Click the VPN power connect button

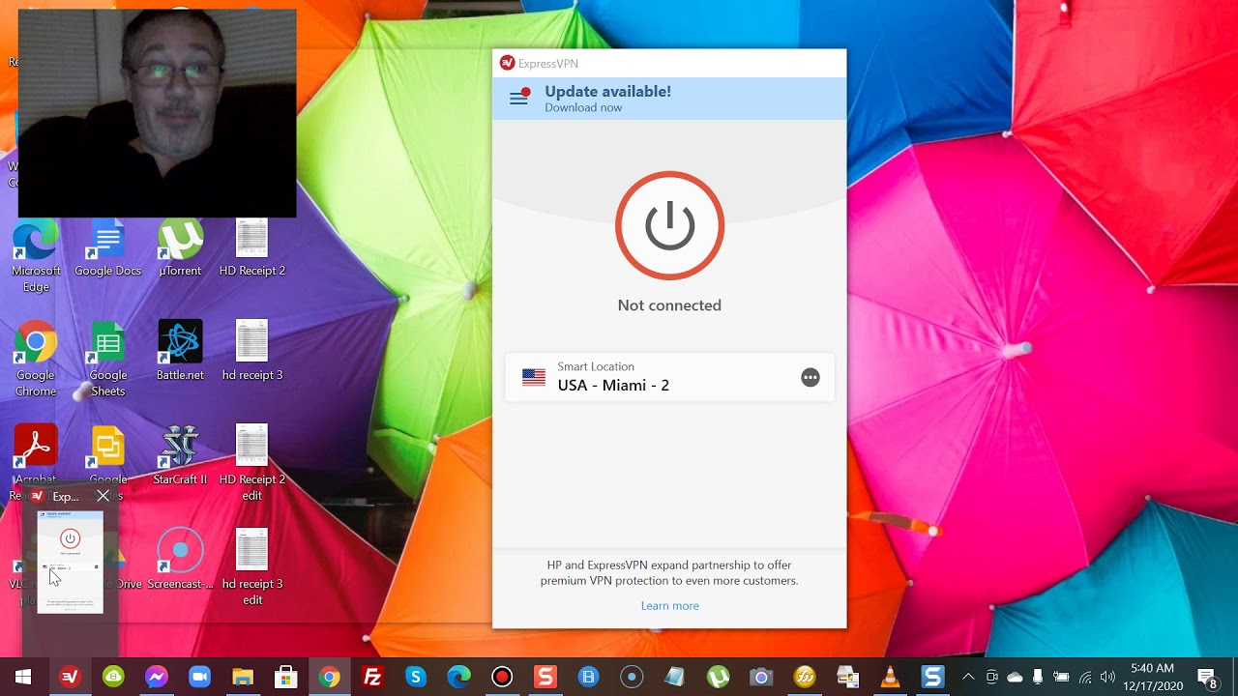669,225
